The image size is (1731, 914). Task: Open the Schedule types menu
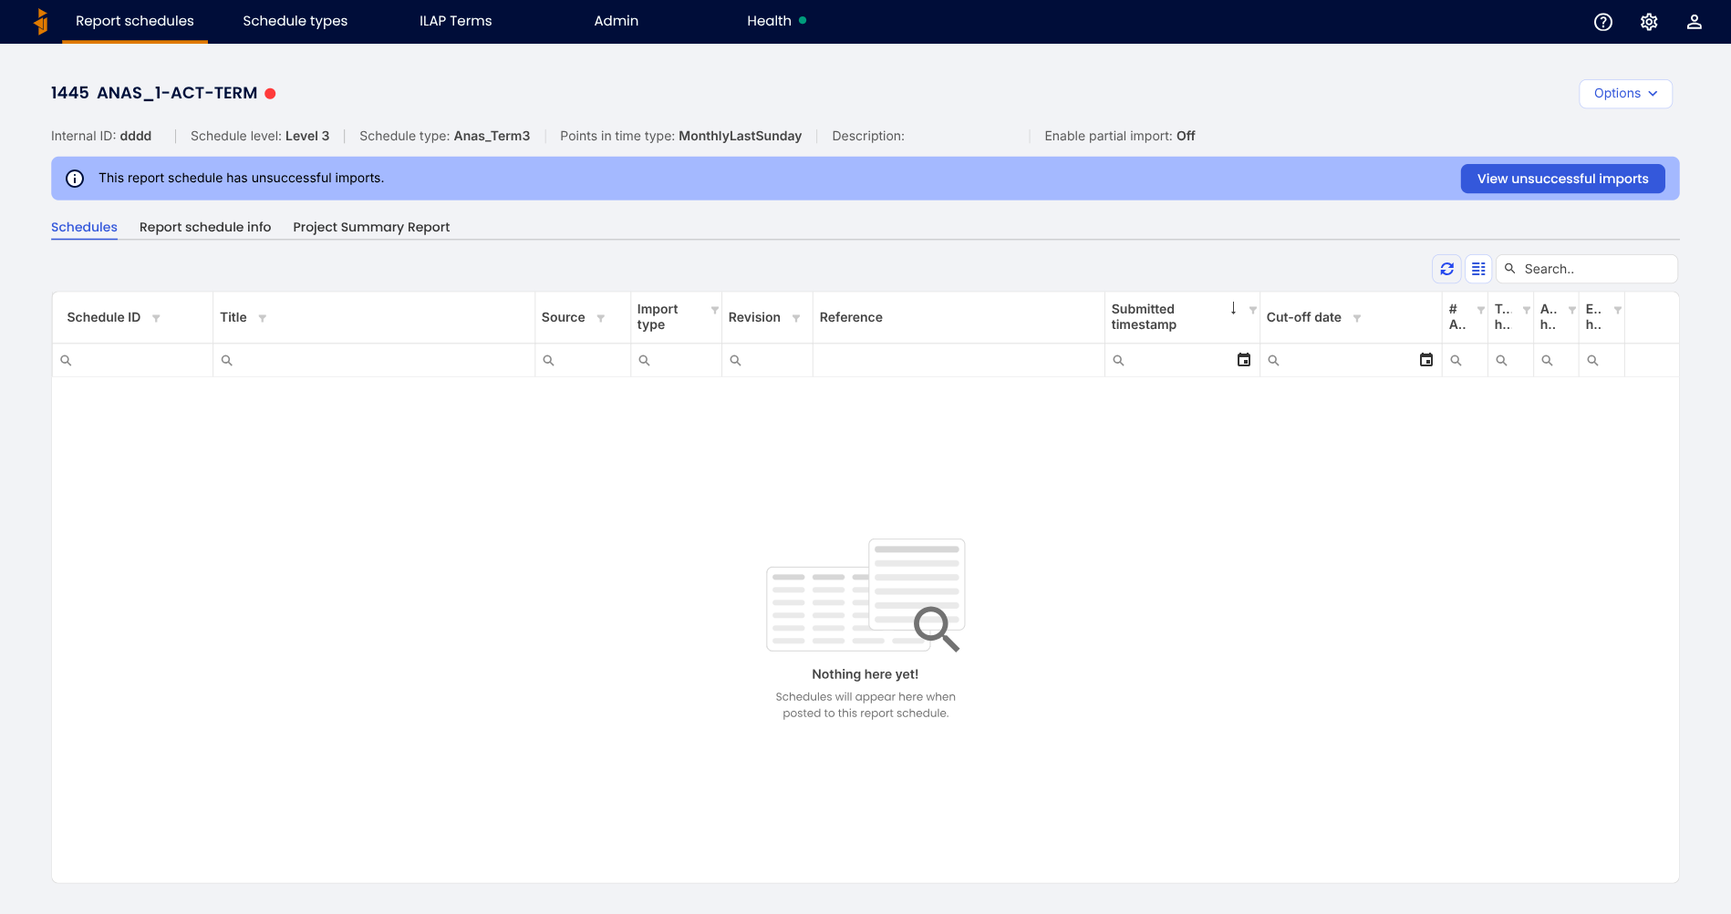pos(295,21)
